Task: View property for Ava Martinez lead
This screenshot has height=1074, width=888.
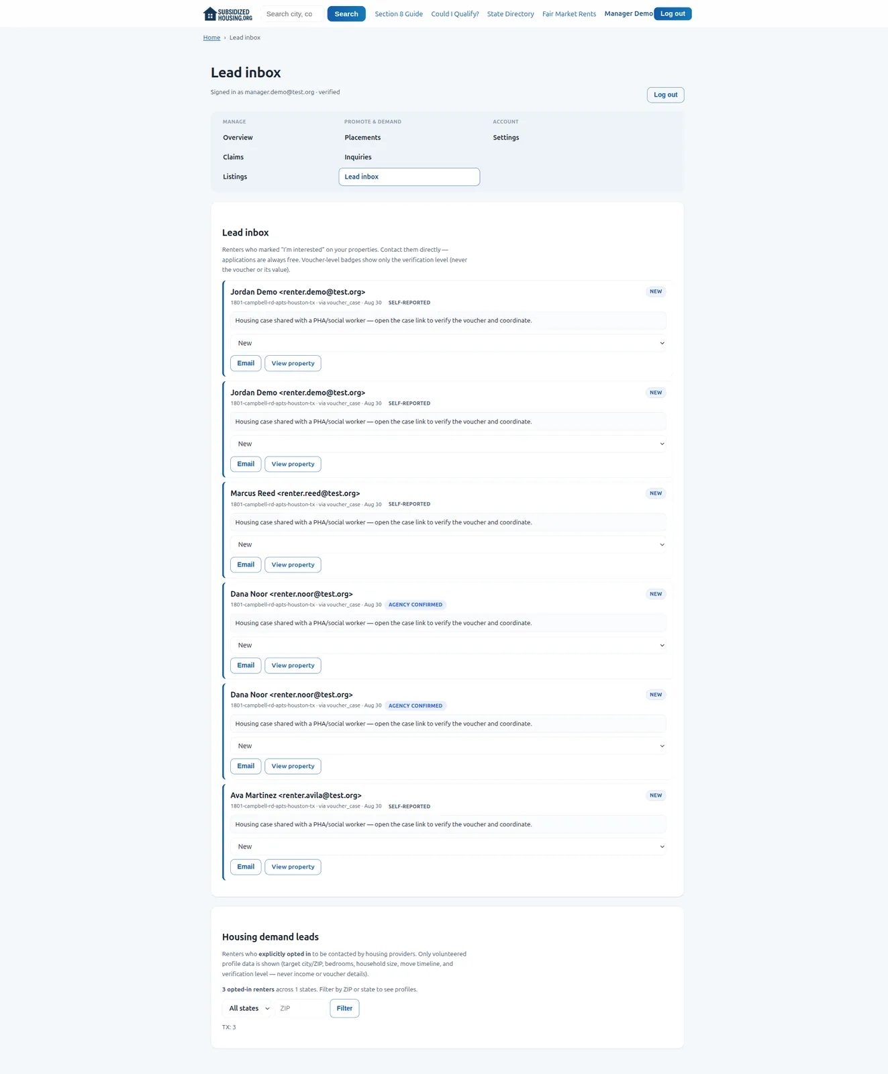Action: [x=293, y=867]
